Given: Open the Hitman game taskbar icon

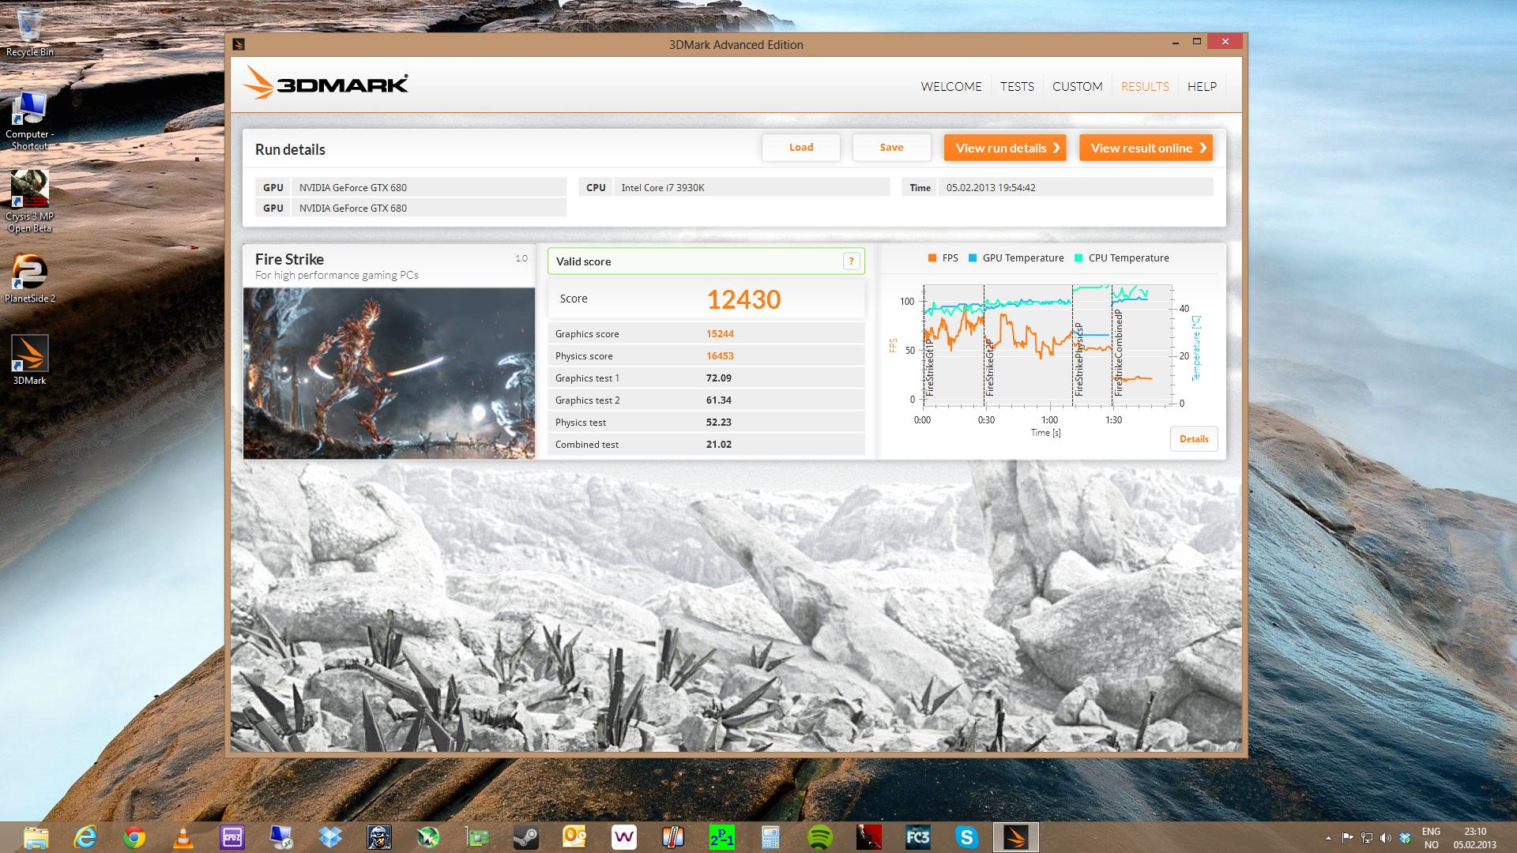Looking at the screenshot, I should 869,837.
